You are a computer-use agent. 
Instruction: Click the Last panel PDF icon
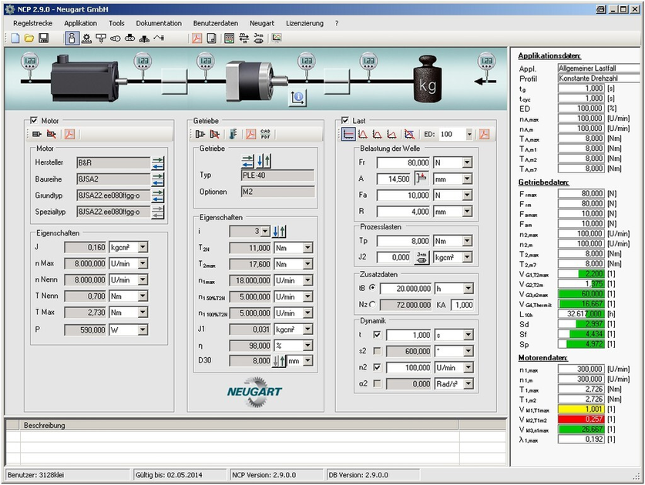pos(484,134)
